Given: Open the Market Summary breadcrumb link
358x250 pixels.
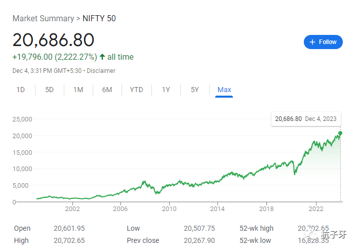Looking at the screenshot, I should 43,19.
